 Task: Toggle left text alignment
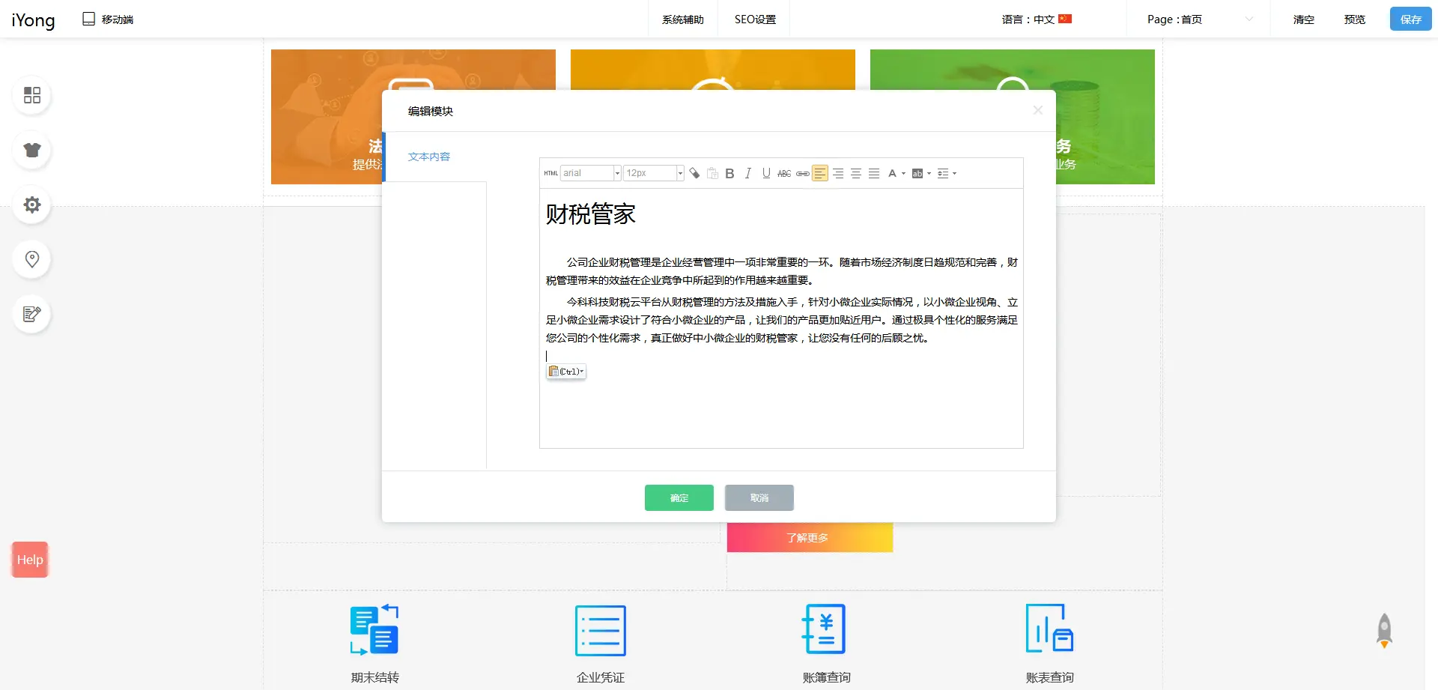tap(820, 174)
